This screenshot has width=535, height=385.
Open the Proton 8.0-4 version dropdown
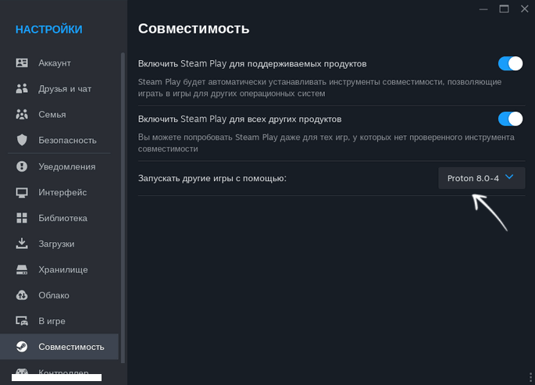[x=481, y=178]
